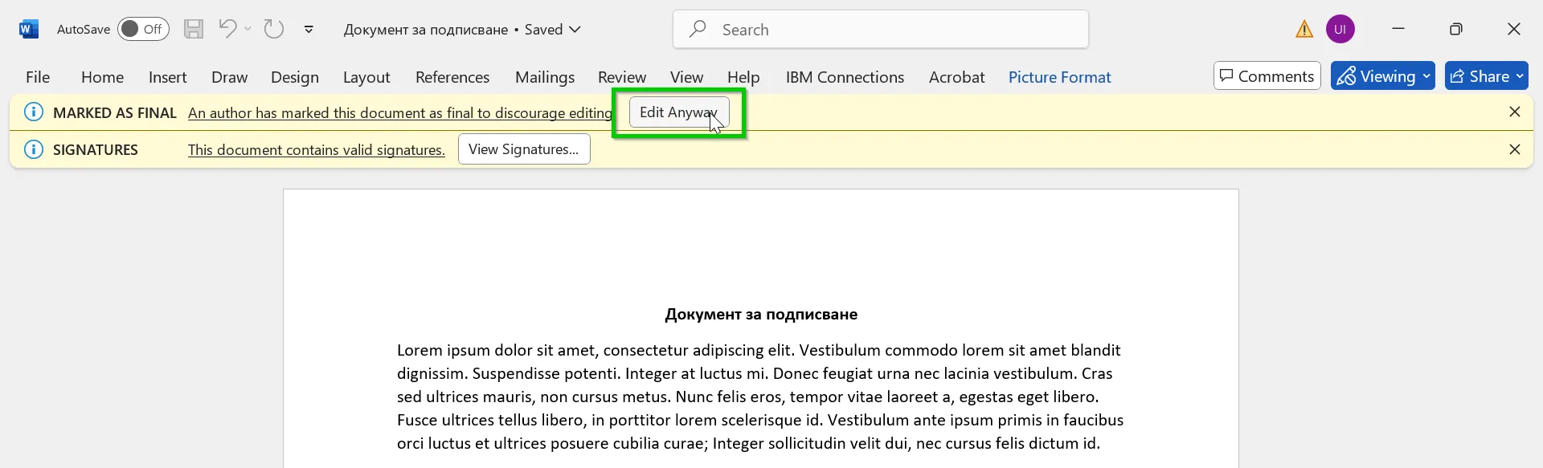Follow the marked as final message link
1543x468 pixels.
(x=400, y=113)
